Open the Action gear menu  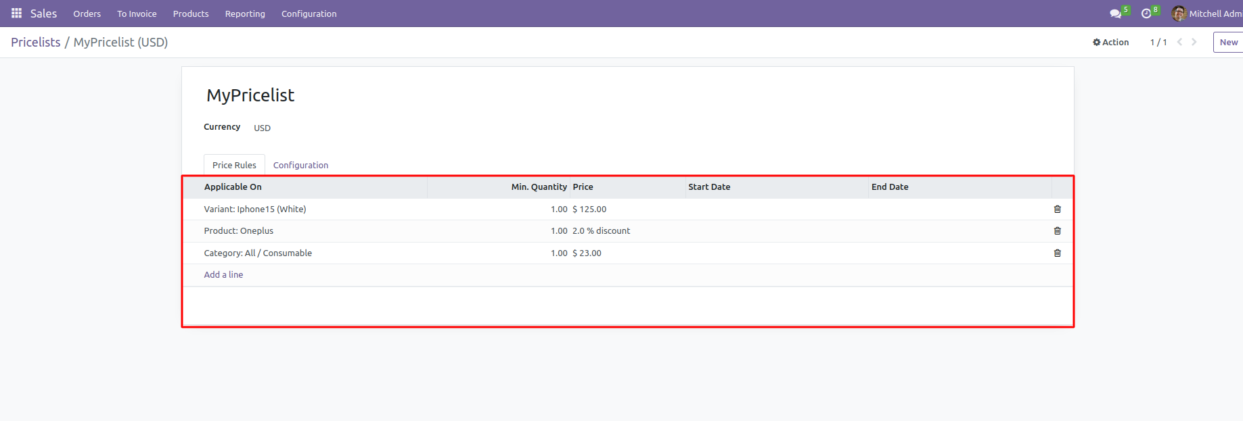point(1111,42)
